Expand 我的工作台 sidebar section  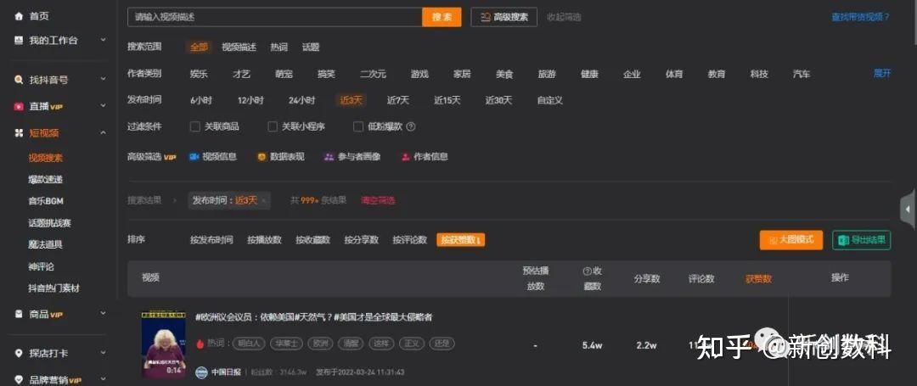click(104, 40)
